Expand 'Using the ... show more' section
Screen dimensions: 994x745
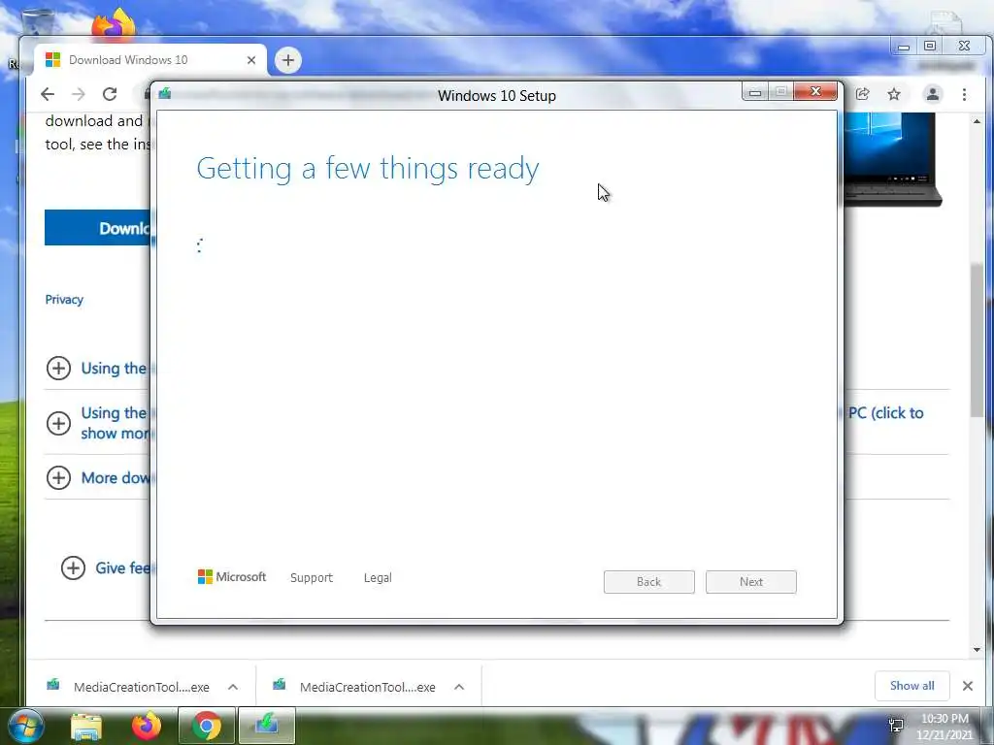pyautogui.click(x=58, y=423)
